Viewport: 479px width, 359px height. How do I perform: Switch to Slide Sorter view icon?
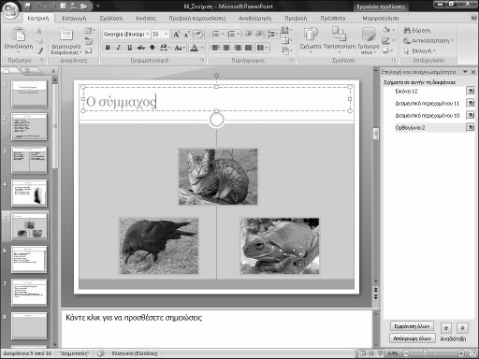click(371, 353)
